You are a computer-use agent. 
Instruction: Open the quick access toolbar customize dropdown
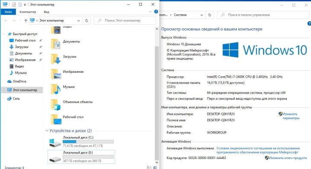tap(25, 5)
